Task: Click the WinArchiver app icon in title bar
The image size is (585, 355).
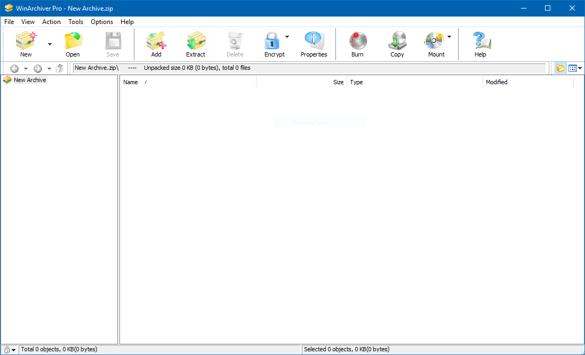Action: tap(9, 8)
